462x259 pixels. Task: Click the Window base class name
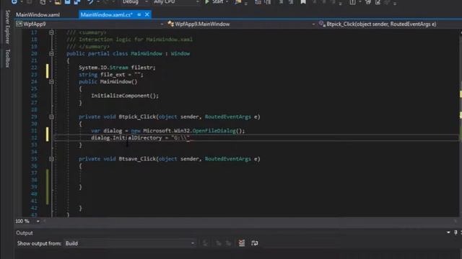[x=180, y=53]
